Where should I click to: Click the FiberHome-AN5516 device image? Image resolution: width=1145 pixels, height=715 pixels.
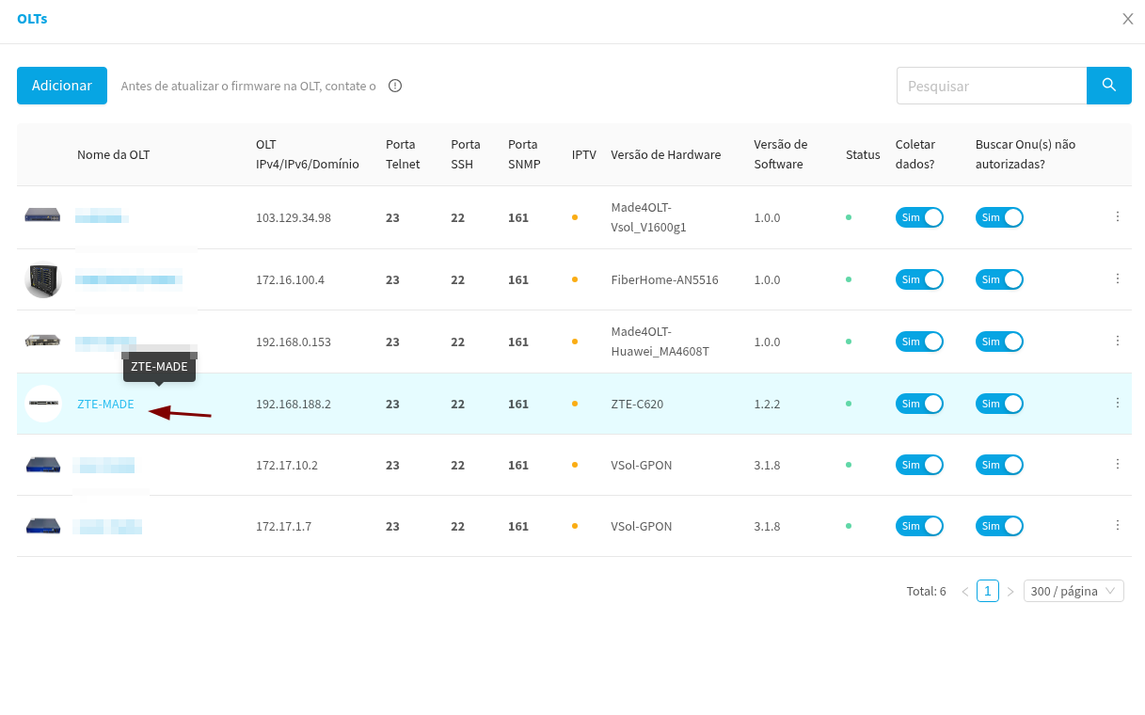(43, 279)
